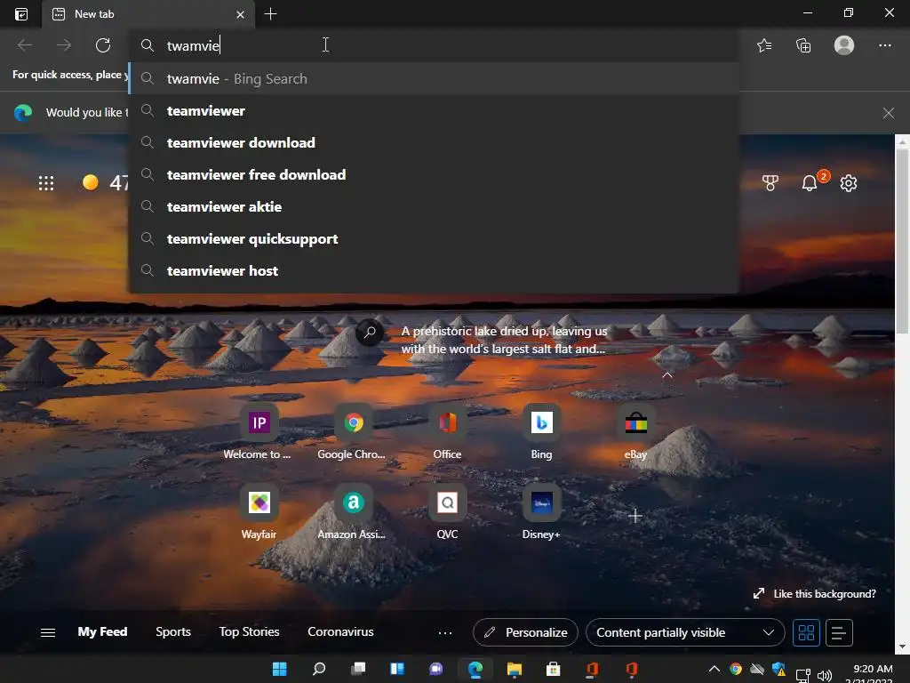
Task: Open the profile avatar icon
Action: point(844,44)
